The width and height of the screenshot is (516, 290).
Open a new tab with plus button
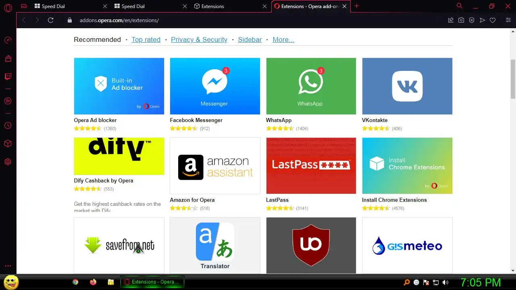(356, 6)
